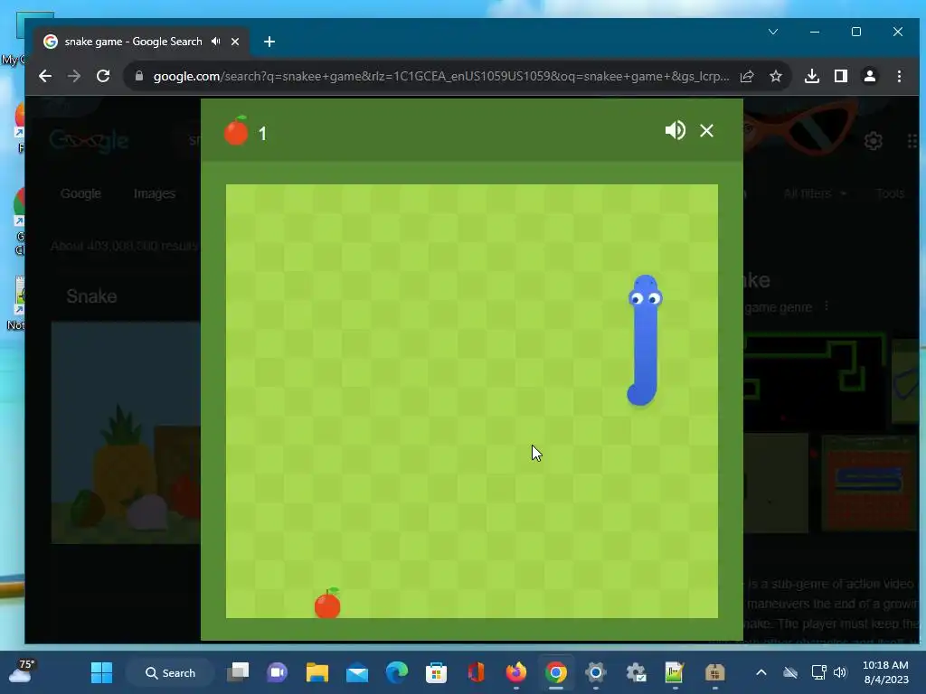Open more options beside game genre
Image resolution: width=926 pixels, height=694 pixels.
(827, 306)
